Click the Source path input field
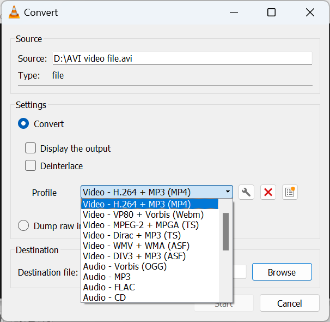 182,58
